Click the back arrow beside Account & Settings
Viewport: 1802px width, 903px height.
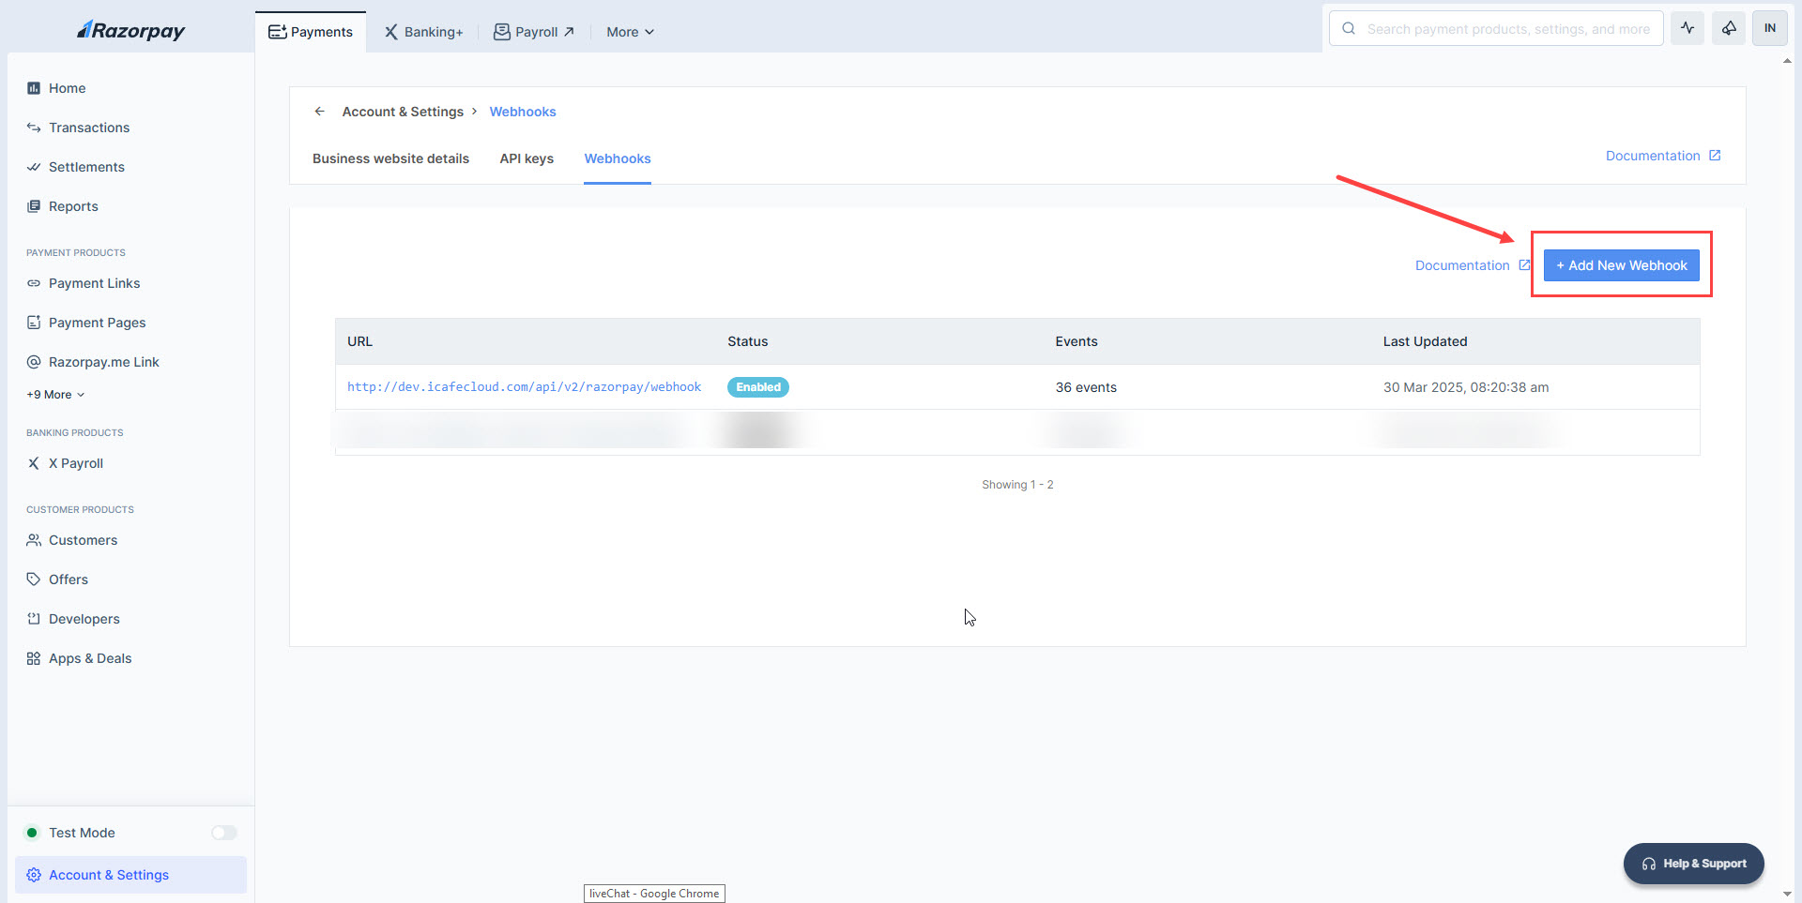319,112
